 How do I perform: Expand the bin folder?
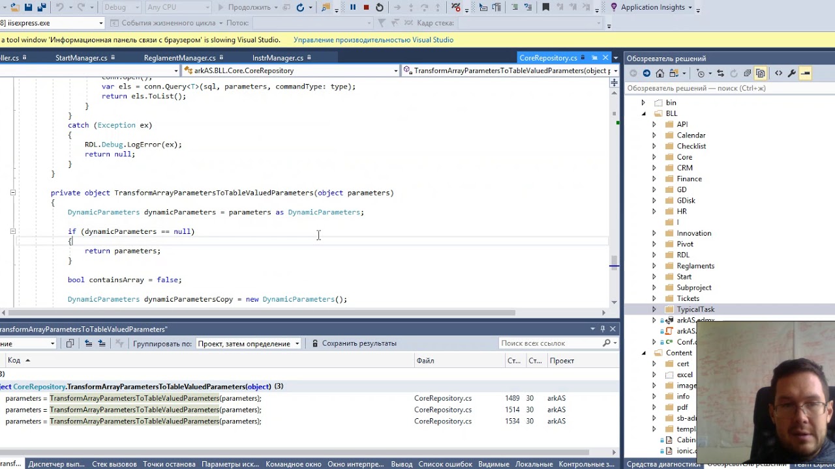(643, 103)
